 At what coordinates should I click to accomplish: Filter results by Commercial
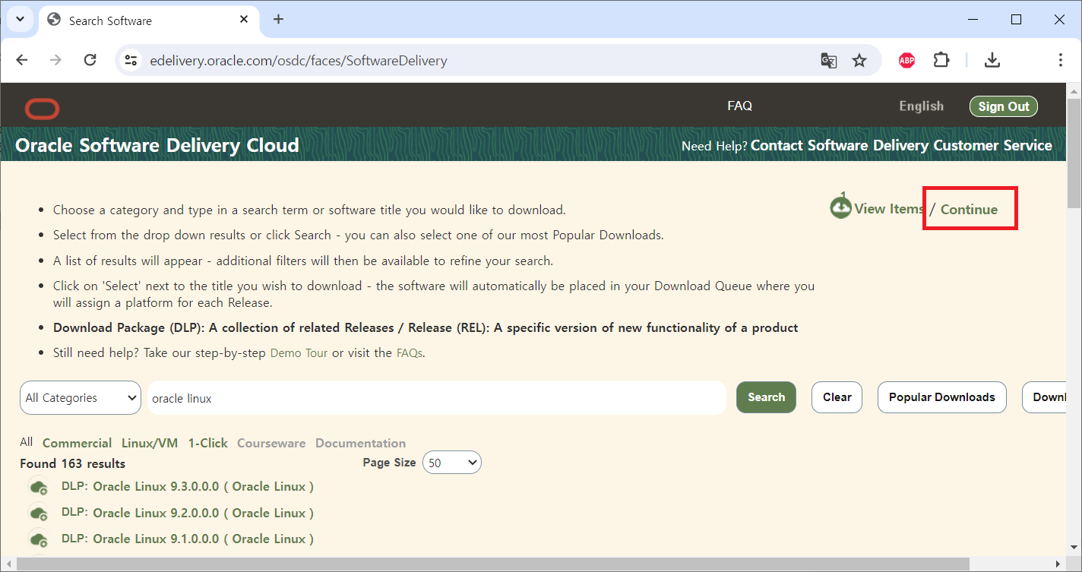(77, 443)
